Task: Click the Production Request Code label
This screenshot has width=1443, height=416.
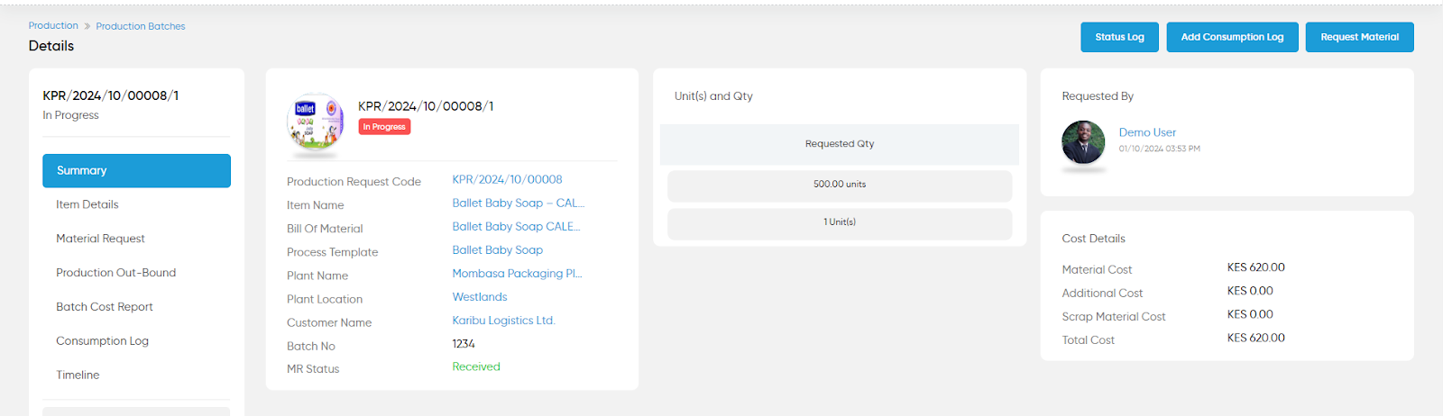Action: (354, 182)
